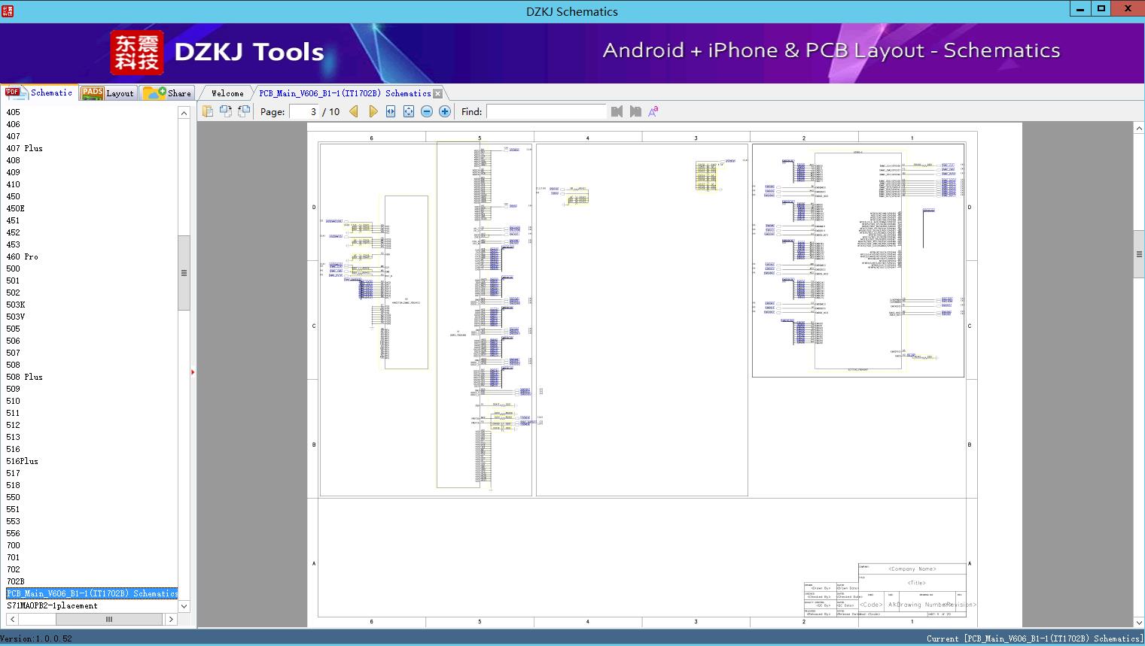Select model 702B in list

coord(16,581)
